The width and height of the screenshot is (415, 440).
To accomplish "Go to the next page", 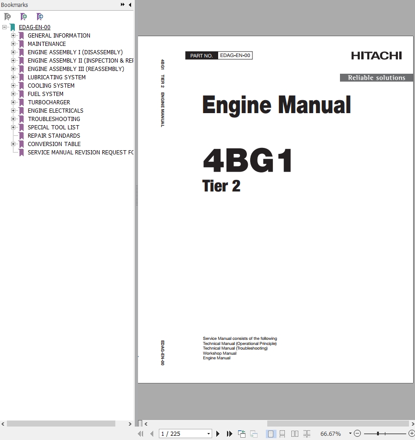I will [x=218, y=434].
